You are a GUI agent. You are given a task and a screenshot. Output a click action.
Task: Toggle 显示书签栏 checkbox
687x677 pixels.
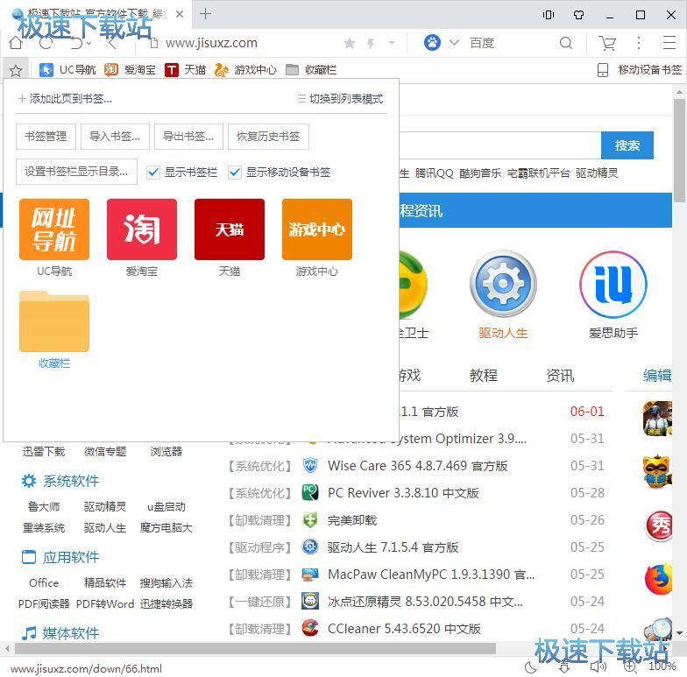pos(152,172)
